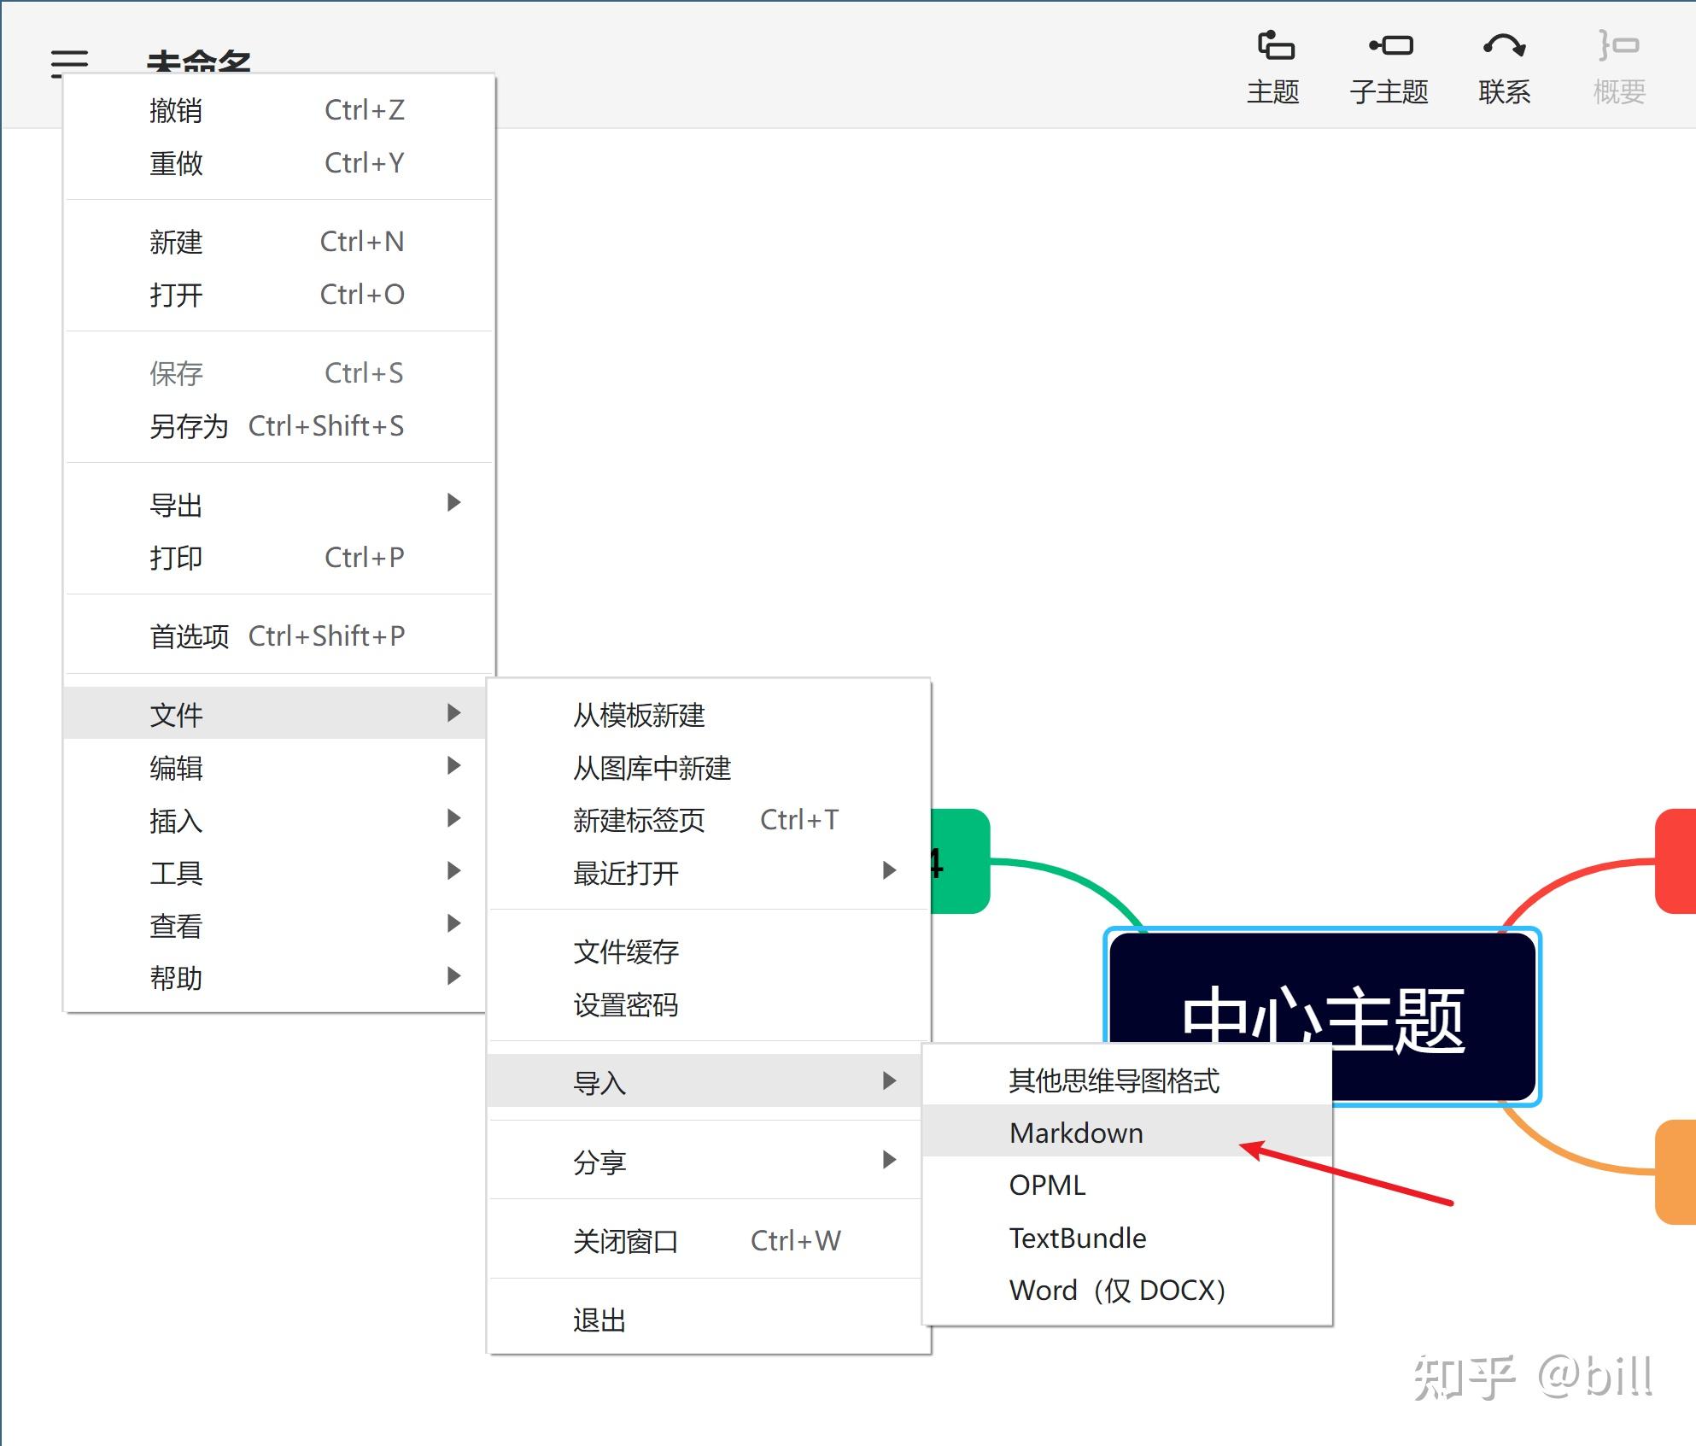
Task: Create a new tab via 新建标签页
Action: [x=638, y=821]
